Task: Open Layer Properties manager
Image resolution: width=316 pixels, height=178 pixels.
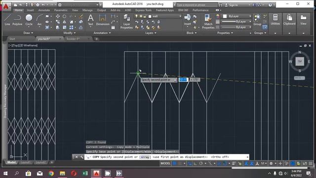Action: pos(126,21)
